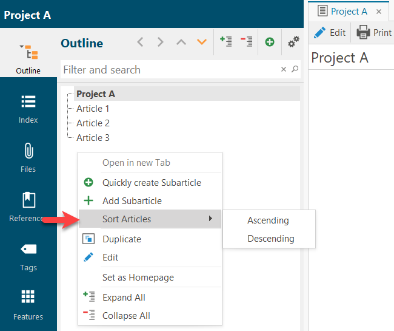Choose Ascending sort order

tap(268, 220)
